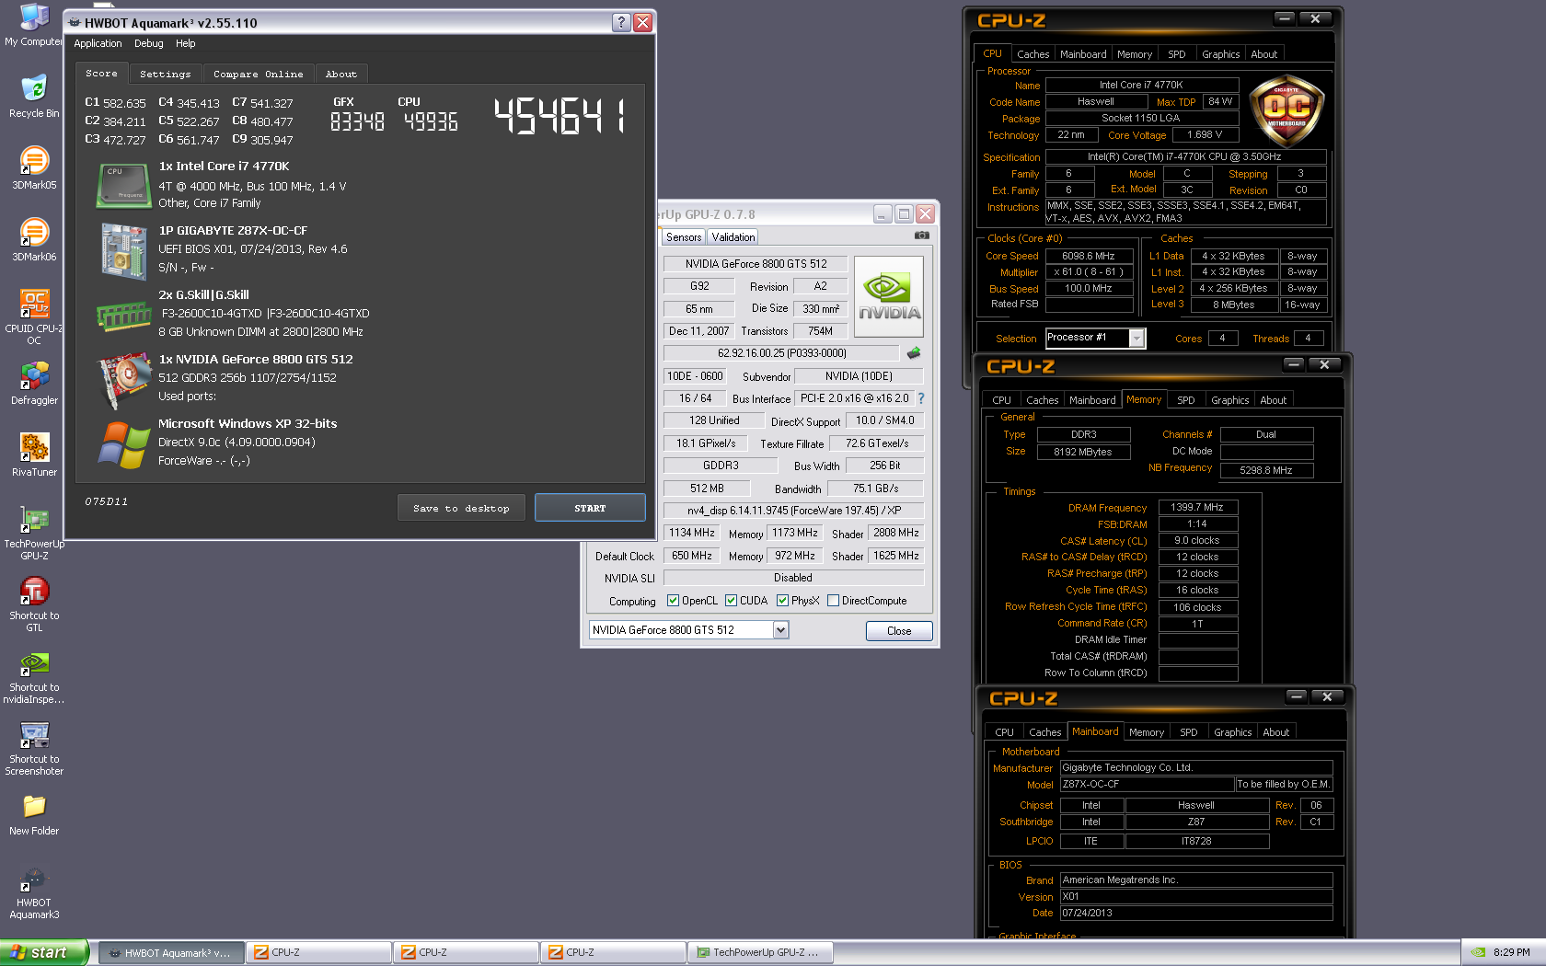Enable the DirectCompute checkbox in GPU-Z
The height and width of the screenshot is (966, 1546).
point(833,601)
